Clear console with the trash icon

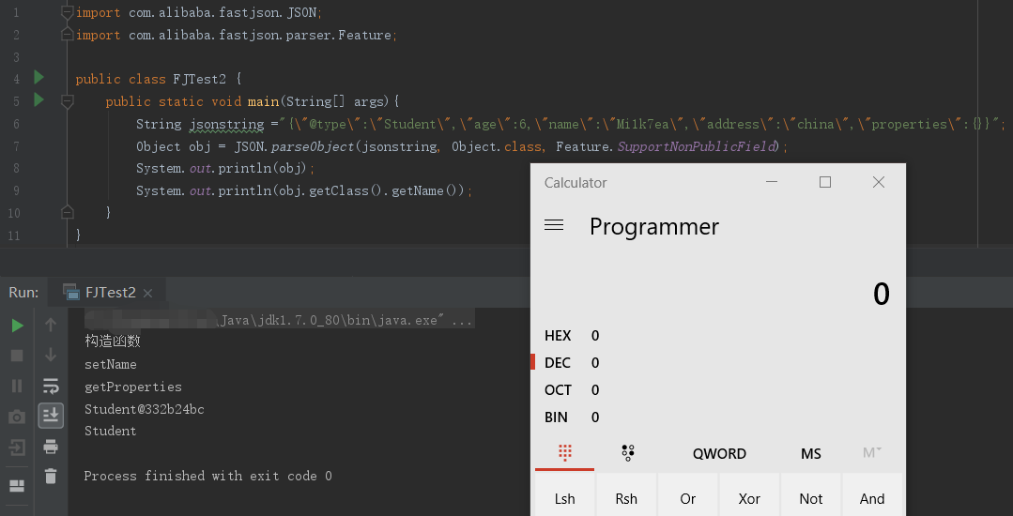pos(51,476)
